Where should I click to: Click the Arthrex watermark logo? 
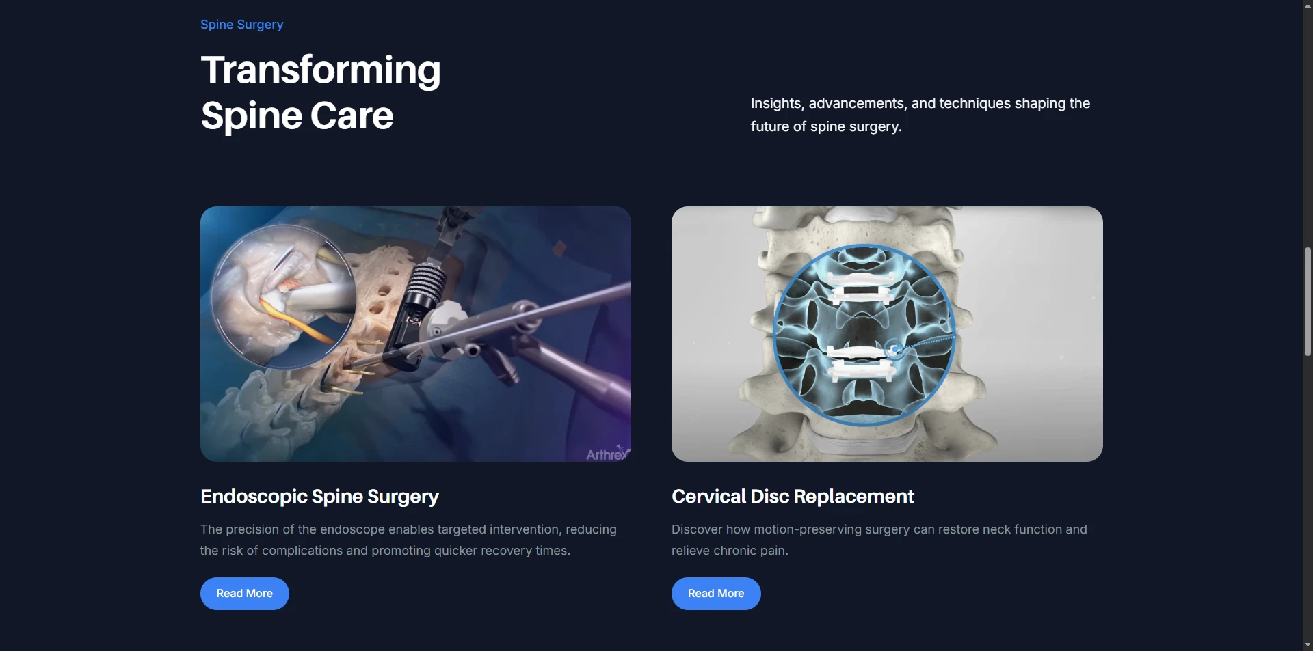607,454
